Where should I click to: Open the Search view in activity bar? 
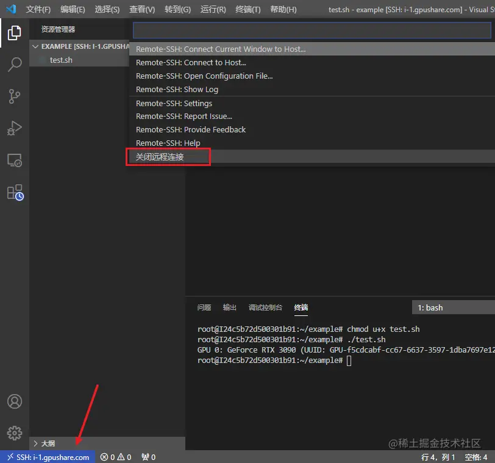[15, 65]
